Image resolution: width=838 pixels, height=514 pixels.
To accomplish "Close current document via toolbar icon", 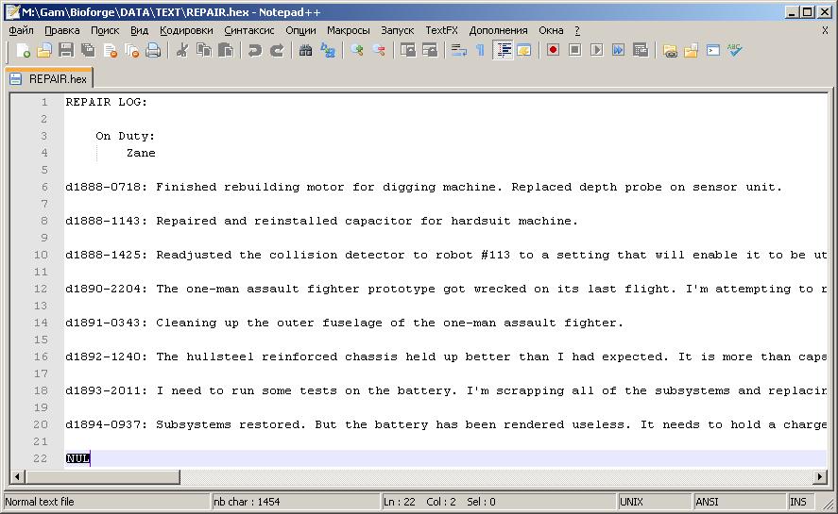I will coord(111,51).
